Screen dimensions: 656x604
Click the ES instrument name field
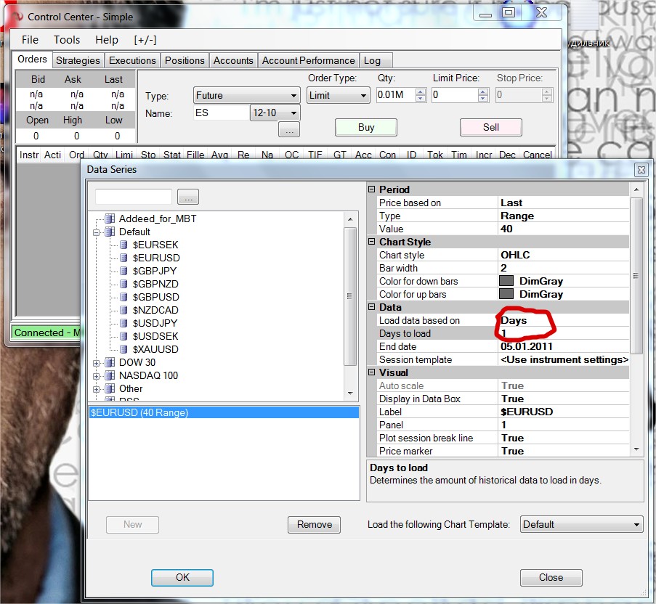[222, 113]
